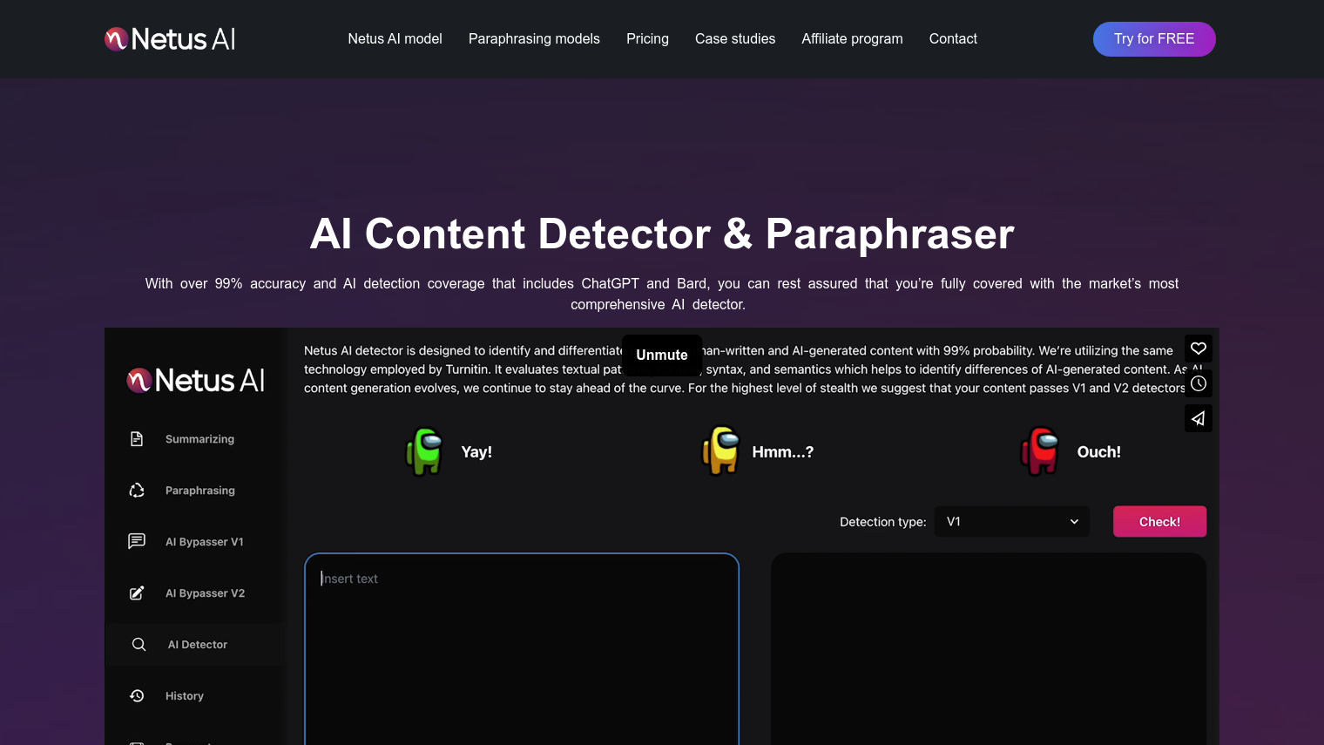Click the AI Bypasser V1 chat icon
The width and height of the screenshot is (1324, 745).
coord(137,541)
